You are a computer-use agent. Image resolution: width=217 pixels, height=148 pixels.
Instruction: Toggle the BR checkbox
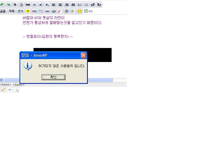[x=86, y=11]
